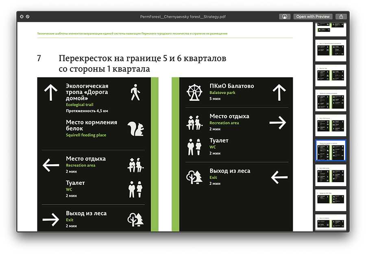This screenshot has height=254, width=366.
Task: Click the full-screen icon beside the close button
Action: point(28,17)
